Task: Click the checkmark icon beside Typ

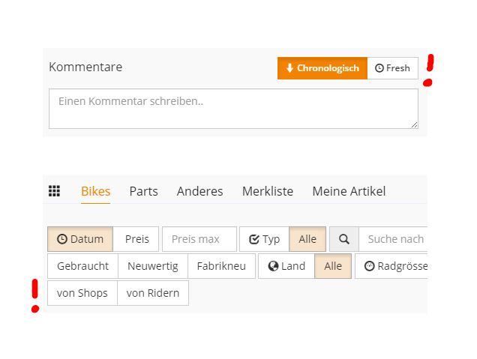Action: point(254,239)
